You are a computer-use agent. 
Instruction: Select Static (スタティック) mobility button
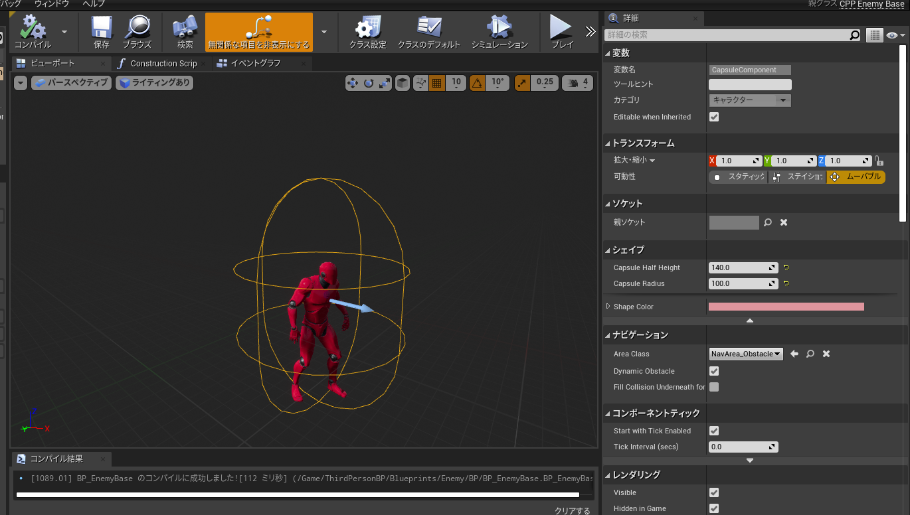click(738, 177)
